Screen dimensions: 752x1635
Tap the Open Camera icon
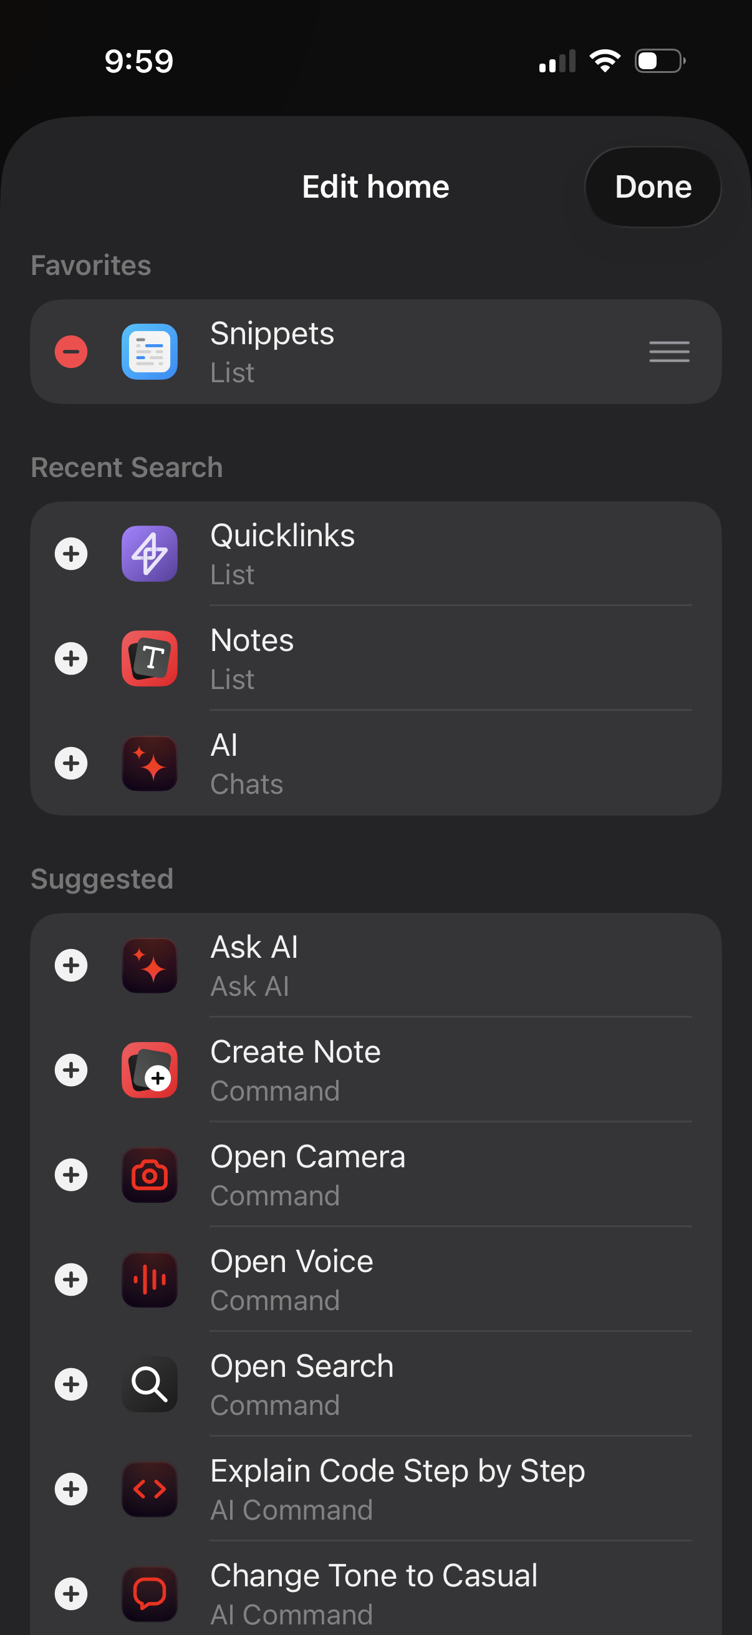tap(149, 1175)
